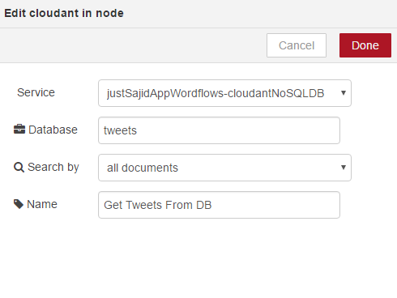
Task: Click the Database field label
Action: (53, 130)
